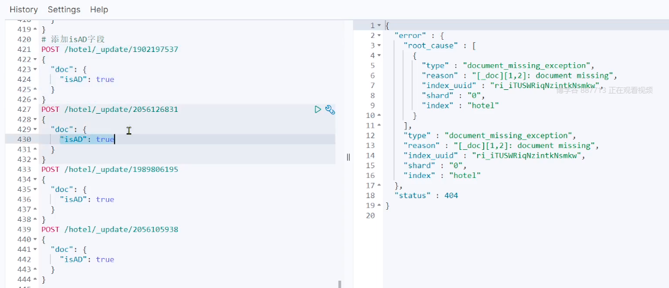
Task: Open the wrench actions menu for the request
Action: point(330,109)
